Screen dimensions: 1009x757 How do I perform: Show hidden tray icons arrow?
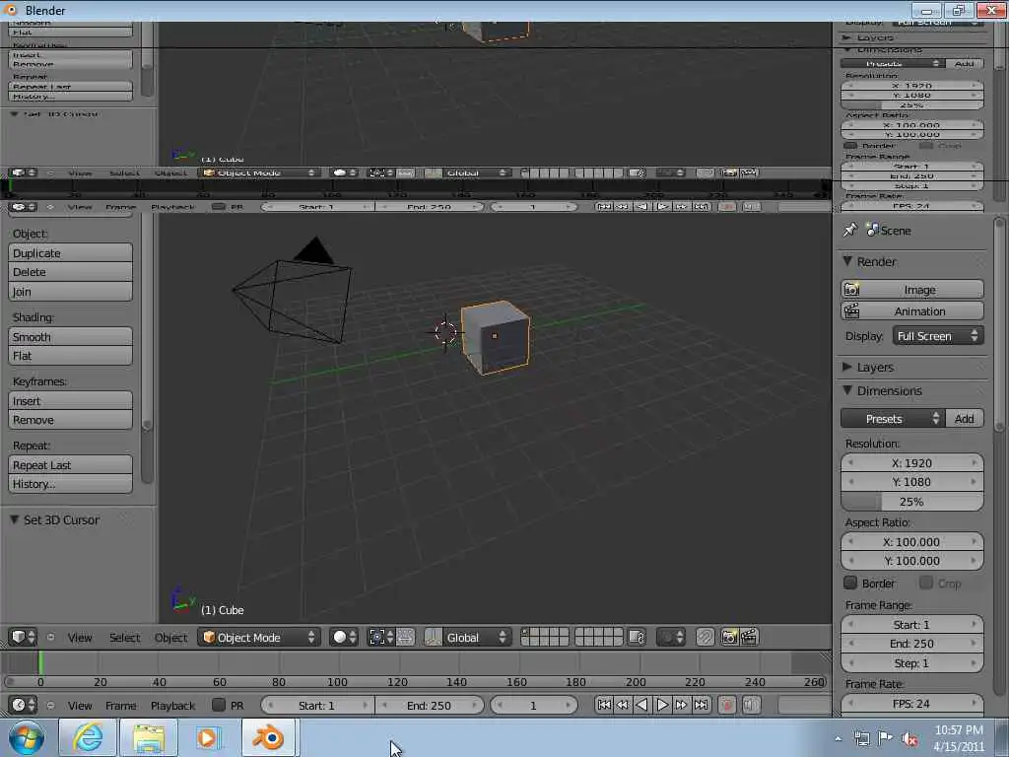click(838, 738)
